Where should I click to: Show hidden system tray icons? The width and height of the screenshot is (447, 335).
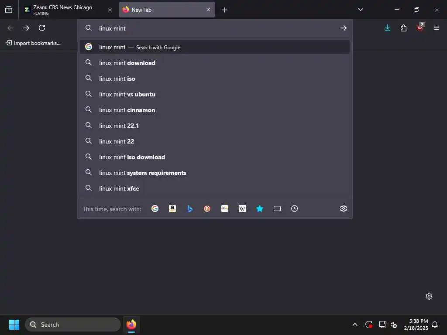click(x=355, y=325)
